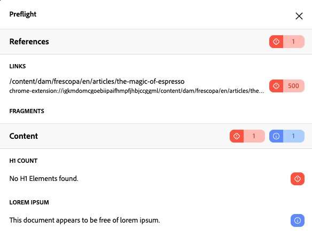Collapse the References section header
This screenshot has height=237, width=312.
(x=156, y=42)
